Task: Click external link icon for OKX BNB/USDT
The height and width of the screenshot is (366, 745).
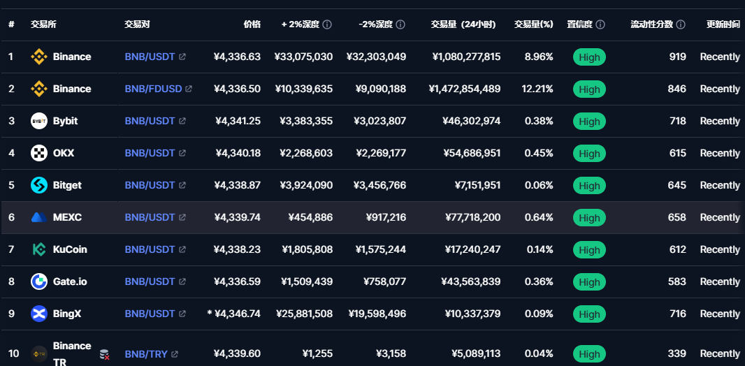Action: 182,153
